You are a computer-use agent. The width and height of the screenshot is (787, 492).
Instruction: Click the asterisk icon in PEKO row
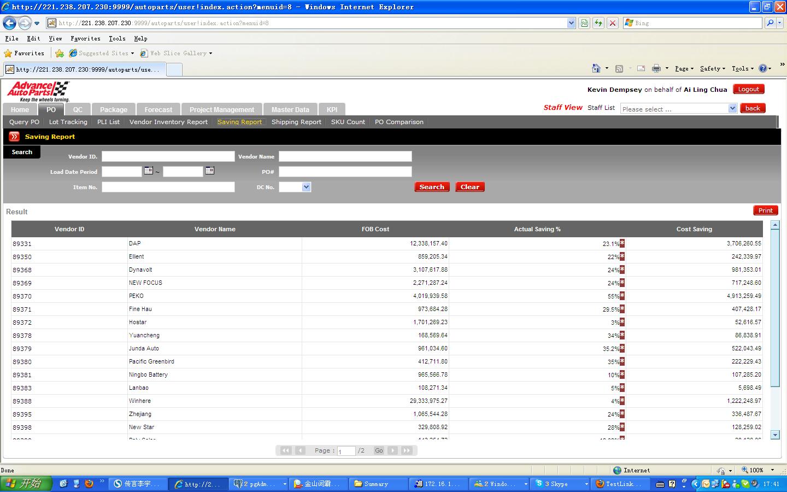(x=622, y=296)
